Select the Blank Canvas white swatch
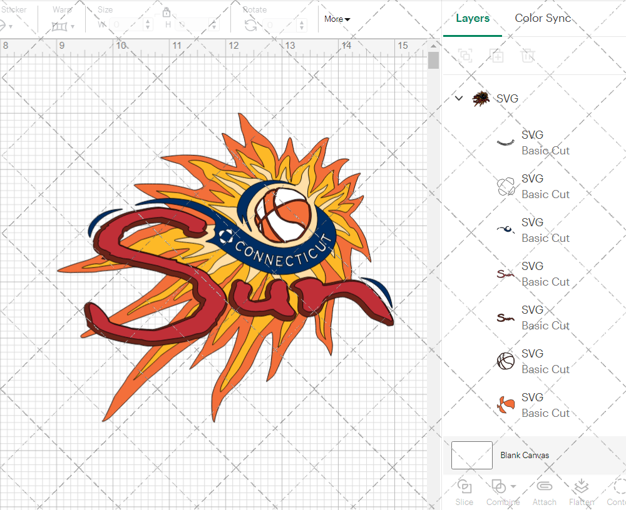The height and width of the screenshot is (510, 626). point(471,455)
